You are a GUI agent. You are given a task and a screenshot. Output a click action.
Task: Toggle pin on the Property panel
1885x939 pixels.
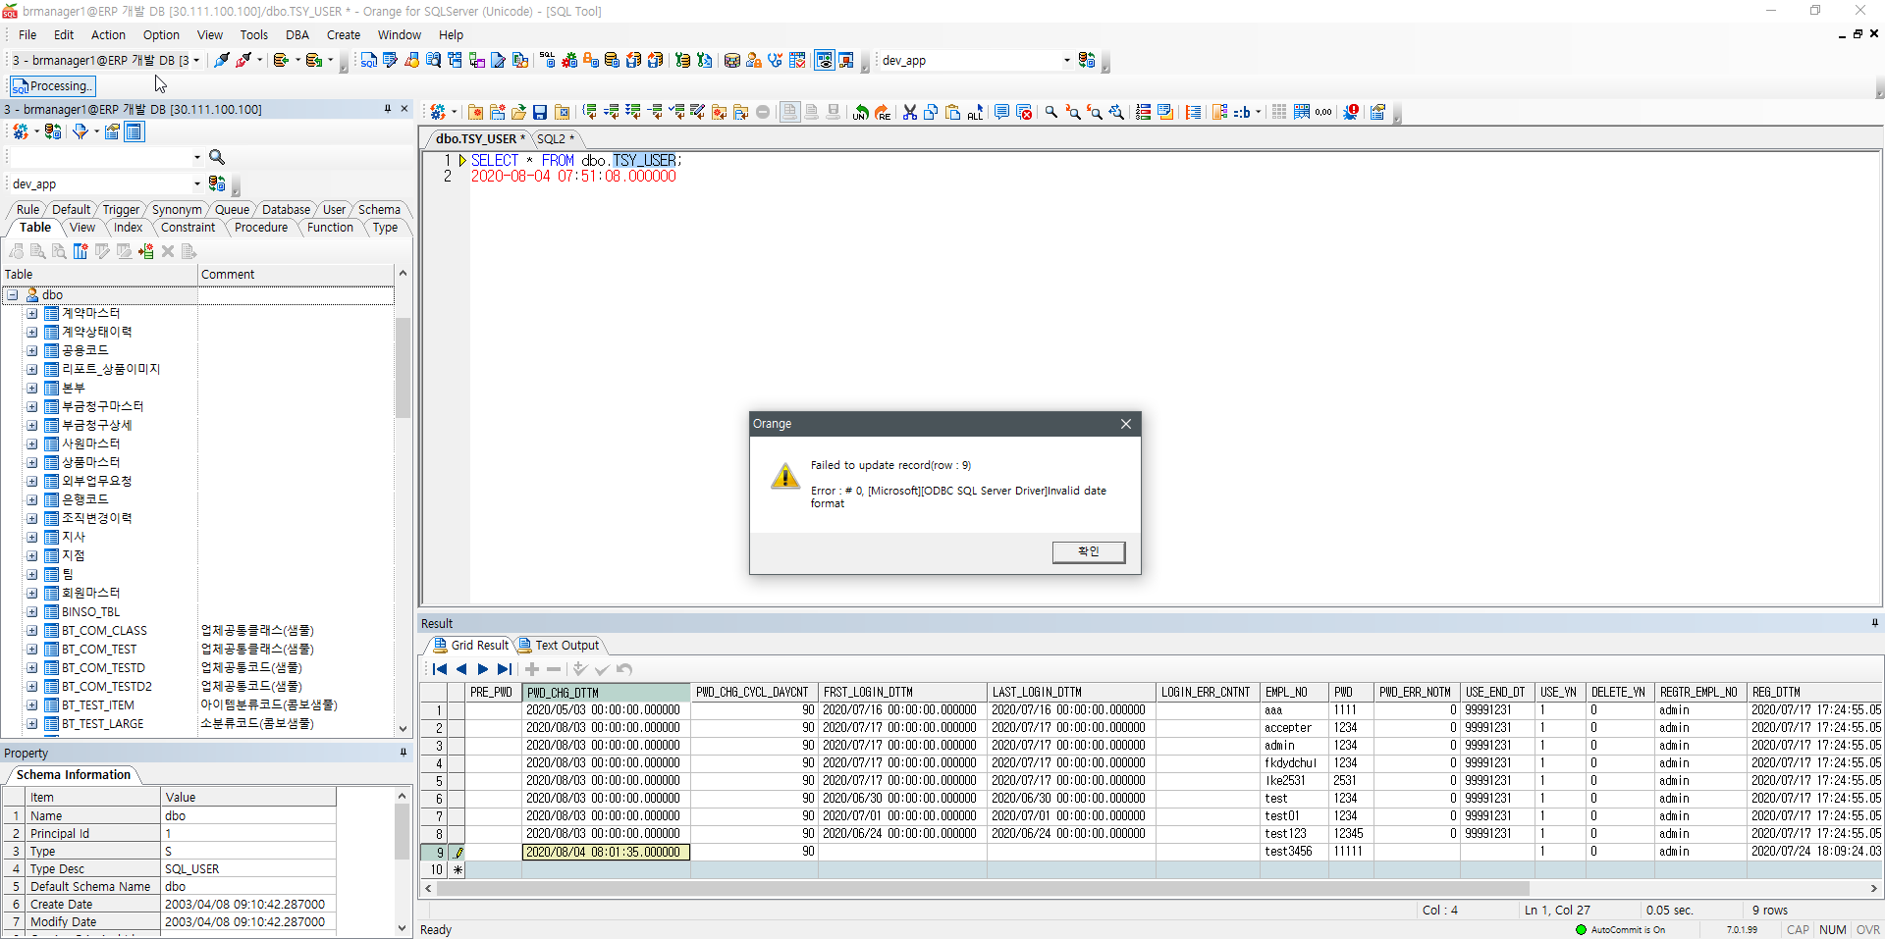[403, 753]
